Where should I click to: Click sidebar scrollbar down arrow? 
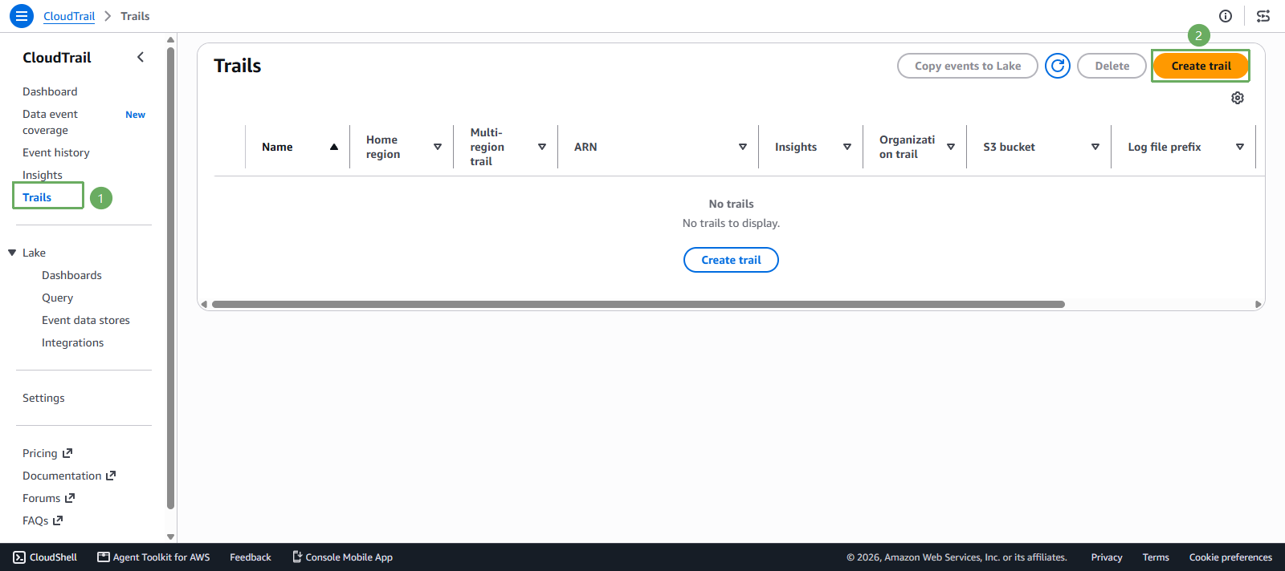(170, 537)
